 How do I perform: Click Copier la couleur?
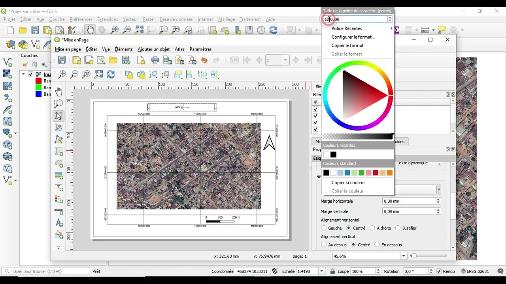[x=348, y=183]
